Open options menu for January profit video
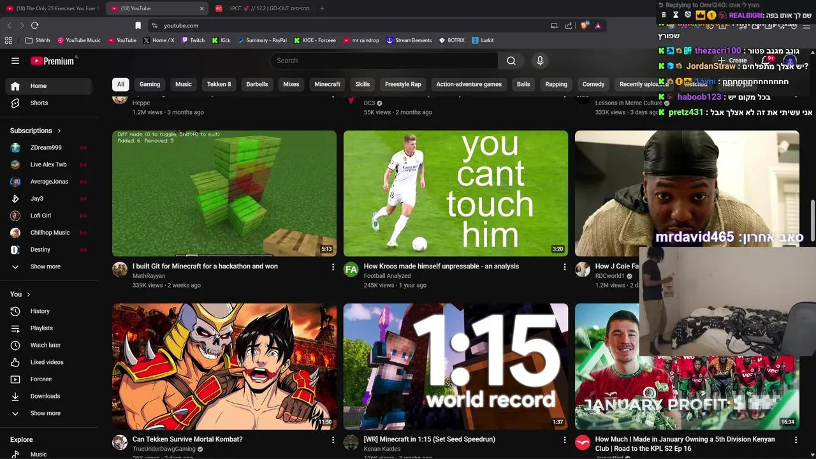This screenshot has width=816, height=459. (796, 440)
